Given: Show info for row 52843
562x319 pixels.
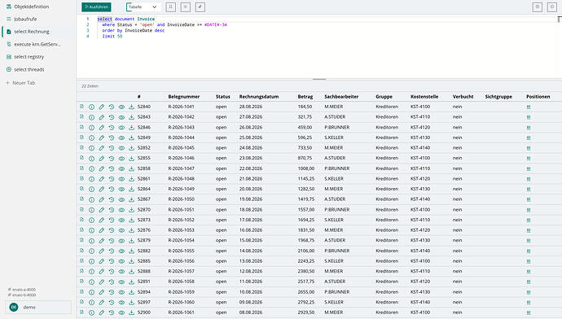Looking at the screenshot, I should click(91, 117).
